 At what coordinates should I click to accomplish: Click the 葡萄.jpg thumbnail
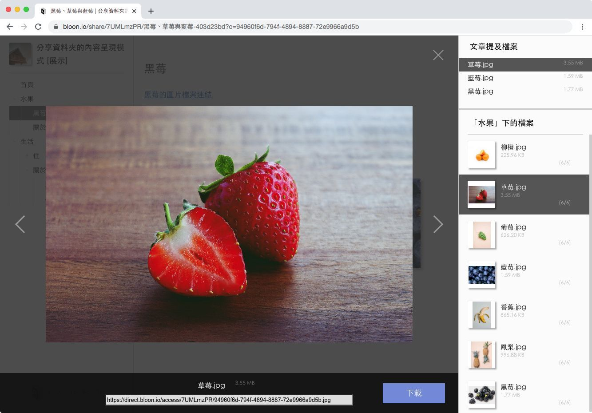coord(481,234)
